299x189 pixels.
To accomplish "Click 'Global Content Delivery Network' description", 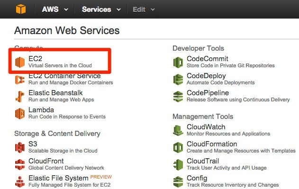I will (66, 168).
